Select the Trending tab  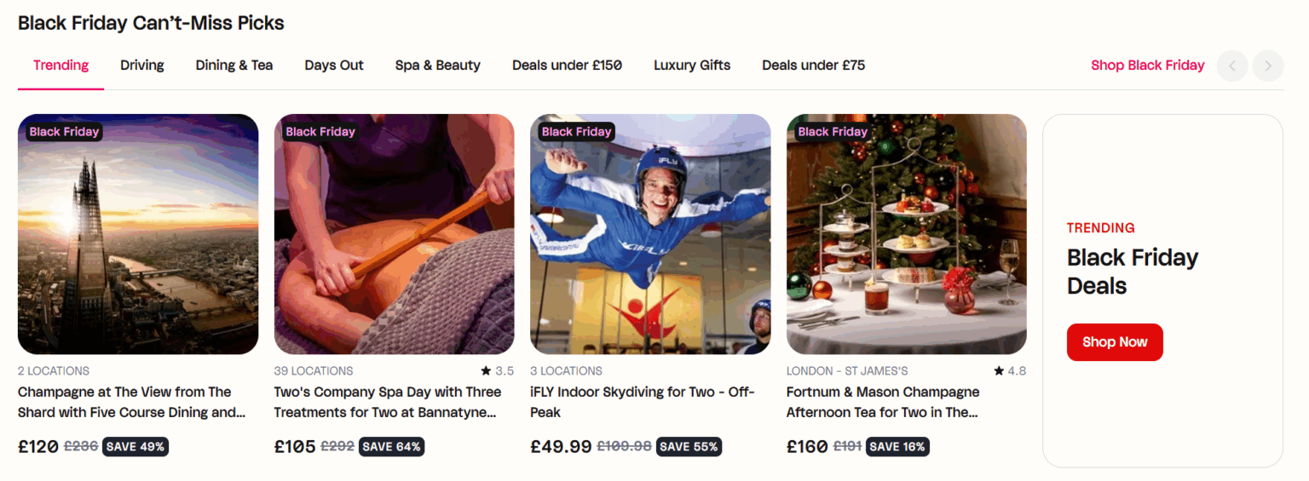(61, 66)
